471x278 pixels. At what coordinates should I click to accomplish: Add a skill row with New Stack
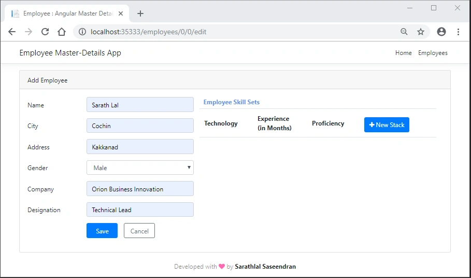(x=387, y=124)
